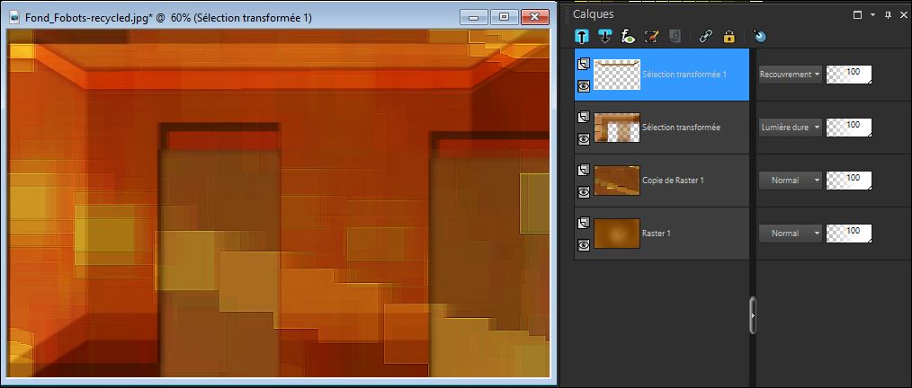Open the Lumière dure blend mode dropdown
Image resolution: width=912 pixels, height=388 pixels.
[791, 128]
